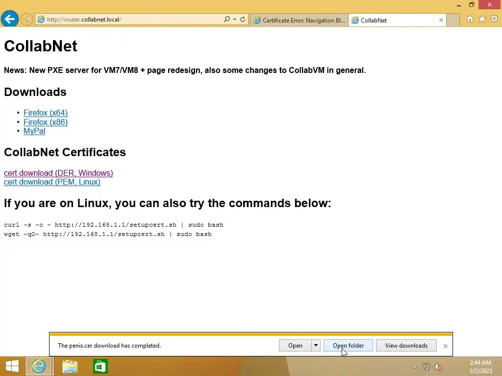Screen dimensions: 502x376
Task: Open a new blank tab
Action: (x=453, y=20)
